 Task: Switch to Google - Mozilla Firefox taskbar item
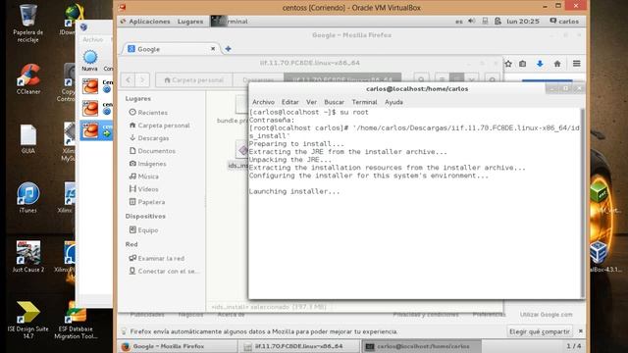click(x=179, y=346)
